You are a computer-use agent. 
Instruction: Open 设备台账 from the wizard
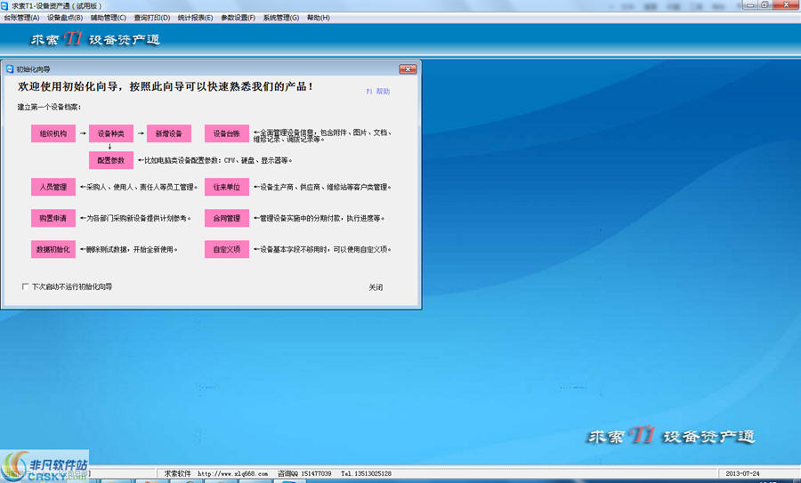tap(227, 133)
